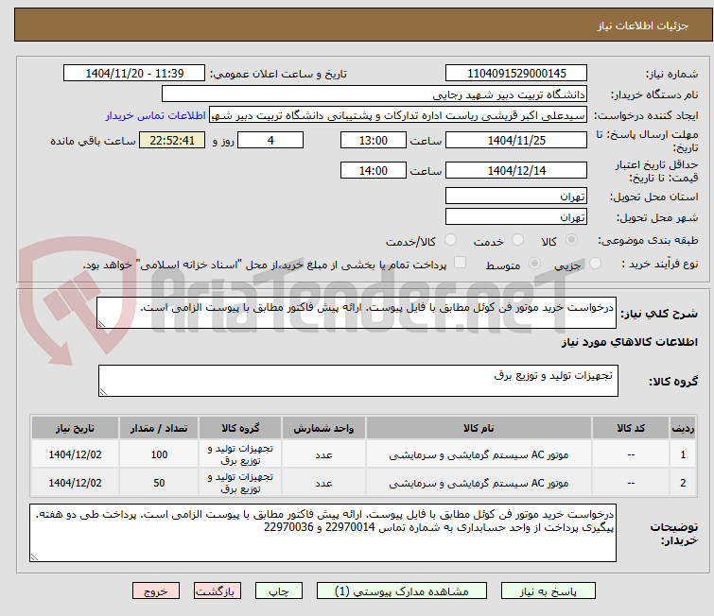Select the کالا radio button
The width and height of the screenshot is (714, 616).
571,240
